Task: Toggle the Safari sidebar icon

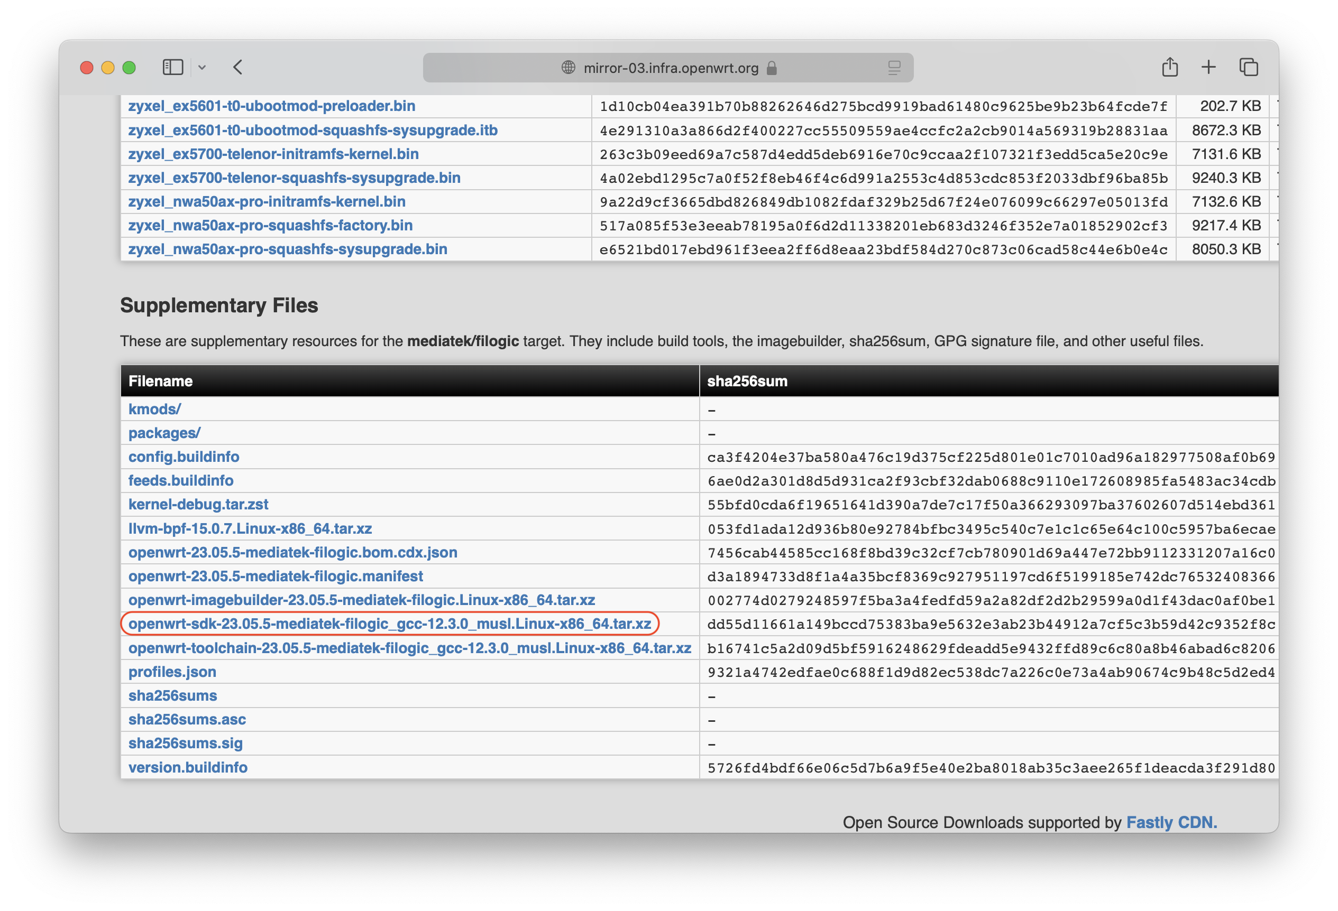Action: tap(173, 67)
